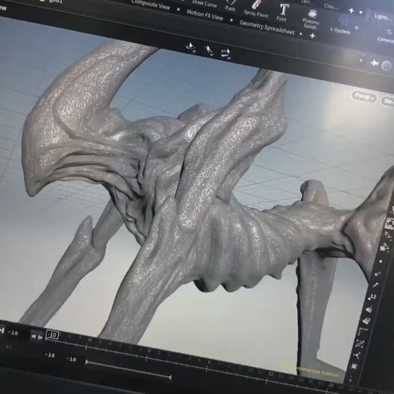Toggle display point normals icon
Viewport: 394px width, 394px height.
(378, 273)
